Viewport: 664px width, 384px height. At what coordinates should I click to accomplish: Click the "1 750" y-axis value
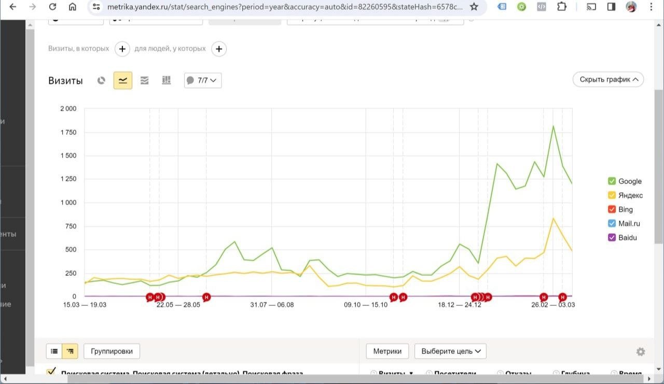click(x=68, y=132)
